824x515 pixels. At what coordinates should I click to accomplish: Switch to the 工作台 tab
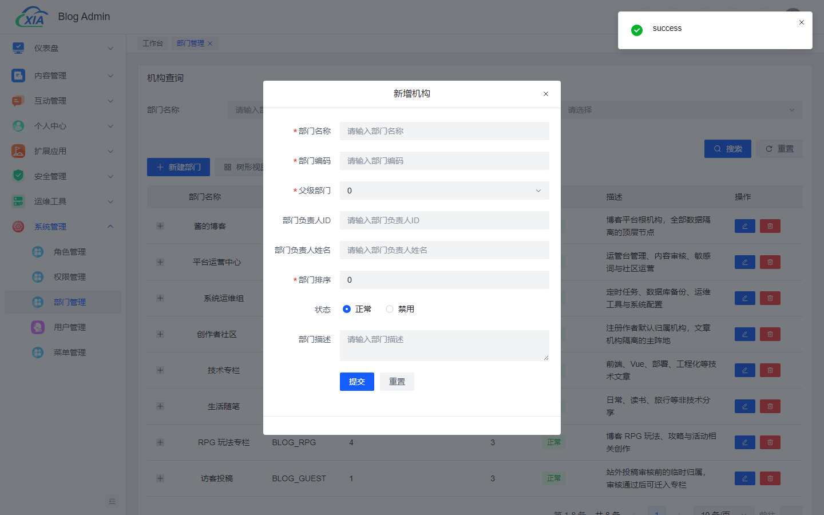tap(153, 43)
